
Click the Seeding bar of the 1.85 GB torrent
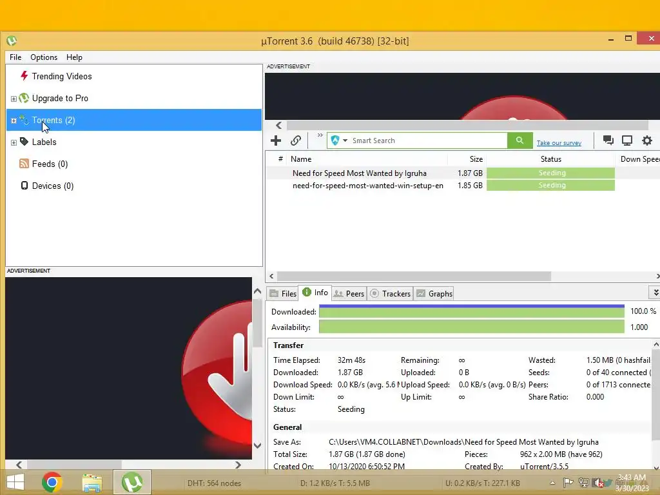pyautogui.click(x=550, y=185)
